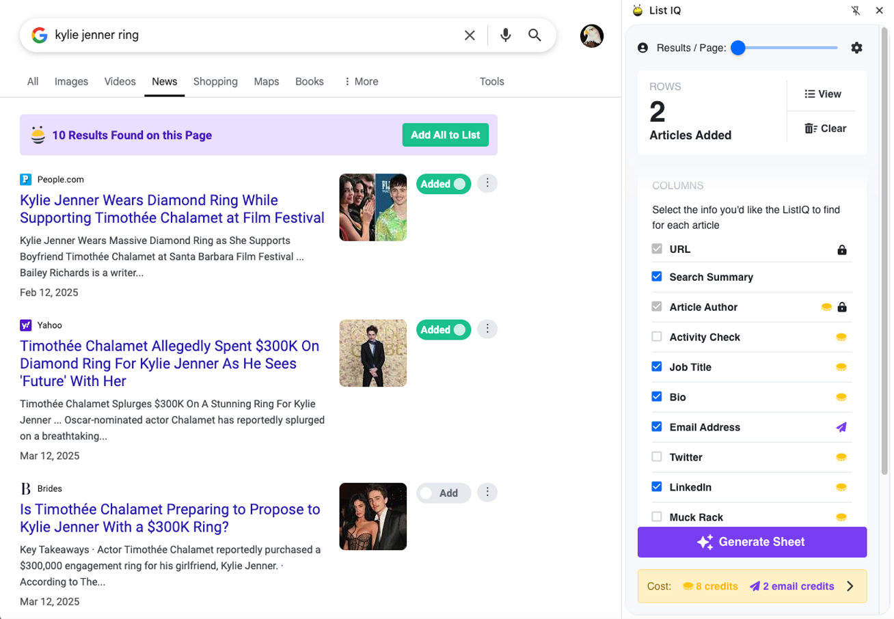The height and width of the screenshot is (619, 894).
Task: Unpin the List IQ panel with the pin icon
Action: pos(855,10)
